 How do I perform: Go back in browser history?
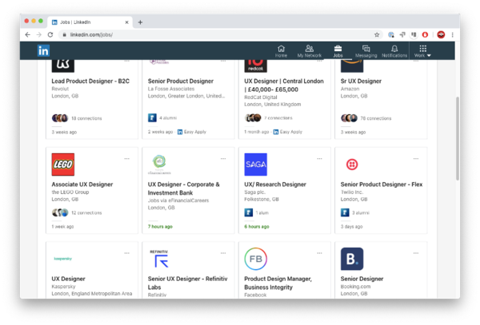tap(27, 35)
